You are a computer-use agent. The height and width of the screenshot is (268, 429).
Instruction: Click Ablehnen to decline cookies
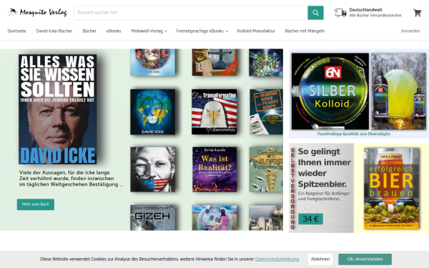[x=320, y=259]
